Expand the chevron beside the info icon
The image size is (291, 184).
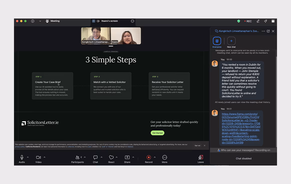(x=40, y=21)
